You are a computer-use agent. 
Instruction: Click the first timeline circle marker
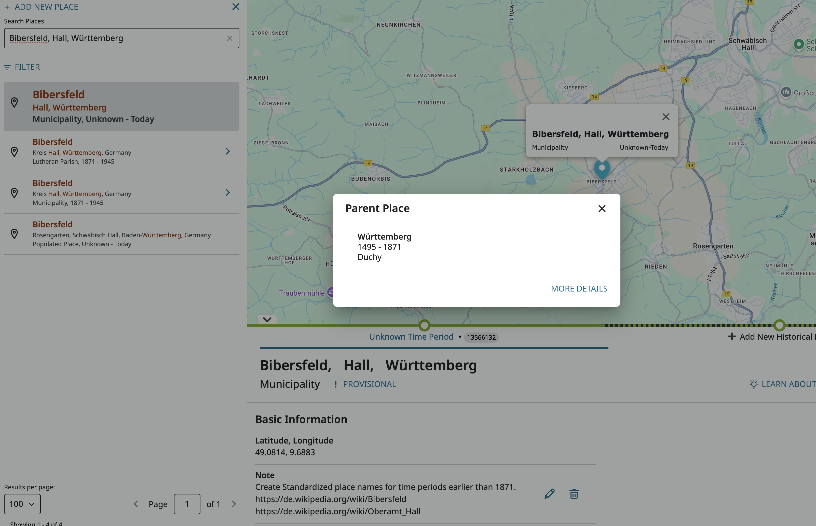425,326
